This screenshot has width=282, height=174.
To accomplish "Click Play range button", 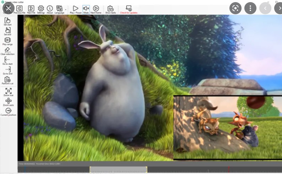I will (7, 41).
